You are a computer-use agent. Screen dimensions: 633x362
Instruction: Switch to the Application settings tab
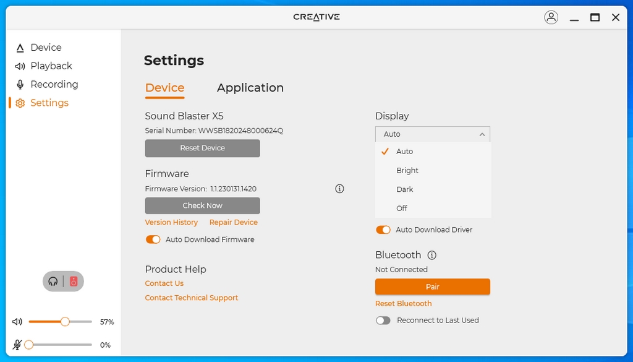pyautogui.click(x=250, y=88)
